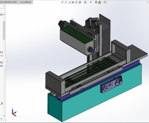Image resolution: width=149 pixels, height=123 pixels.
Task: Toggle the Section View tool
Action: click(x=73, y=2)
